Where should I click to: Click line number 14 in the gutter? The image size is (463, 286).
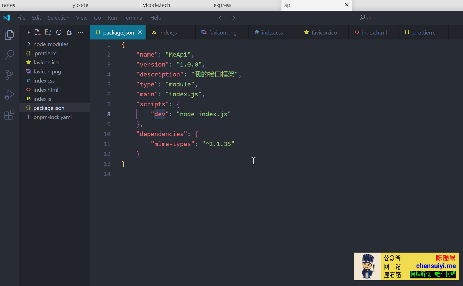(107, 174)
